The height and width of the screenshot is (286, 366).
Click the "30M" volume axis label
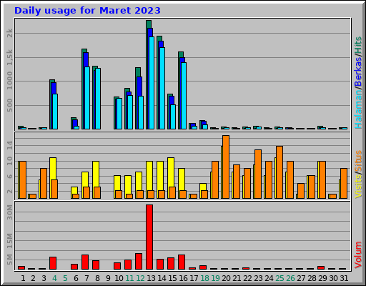coord(9,212)
